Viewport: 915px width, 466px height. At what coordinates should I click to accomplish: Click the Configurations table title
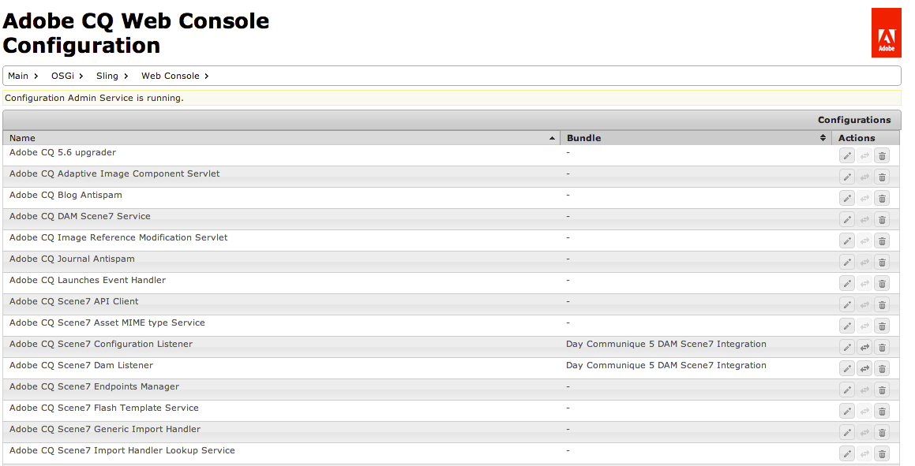(853, 120)
